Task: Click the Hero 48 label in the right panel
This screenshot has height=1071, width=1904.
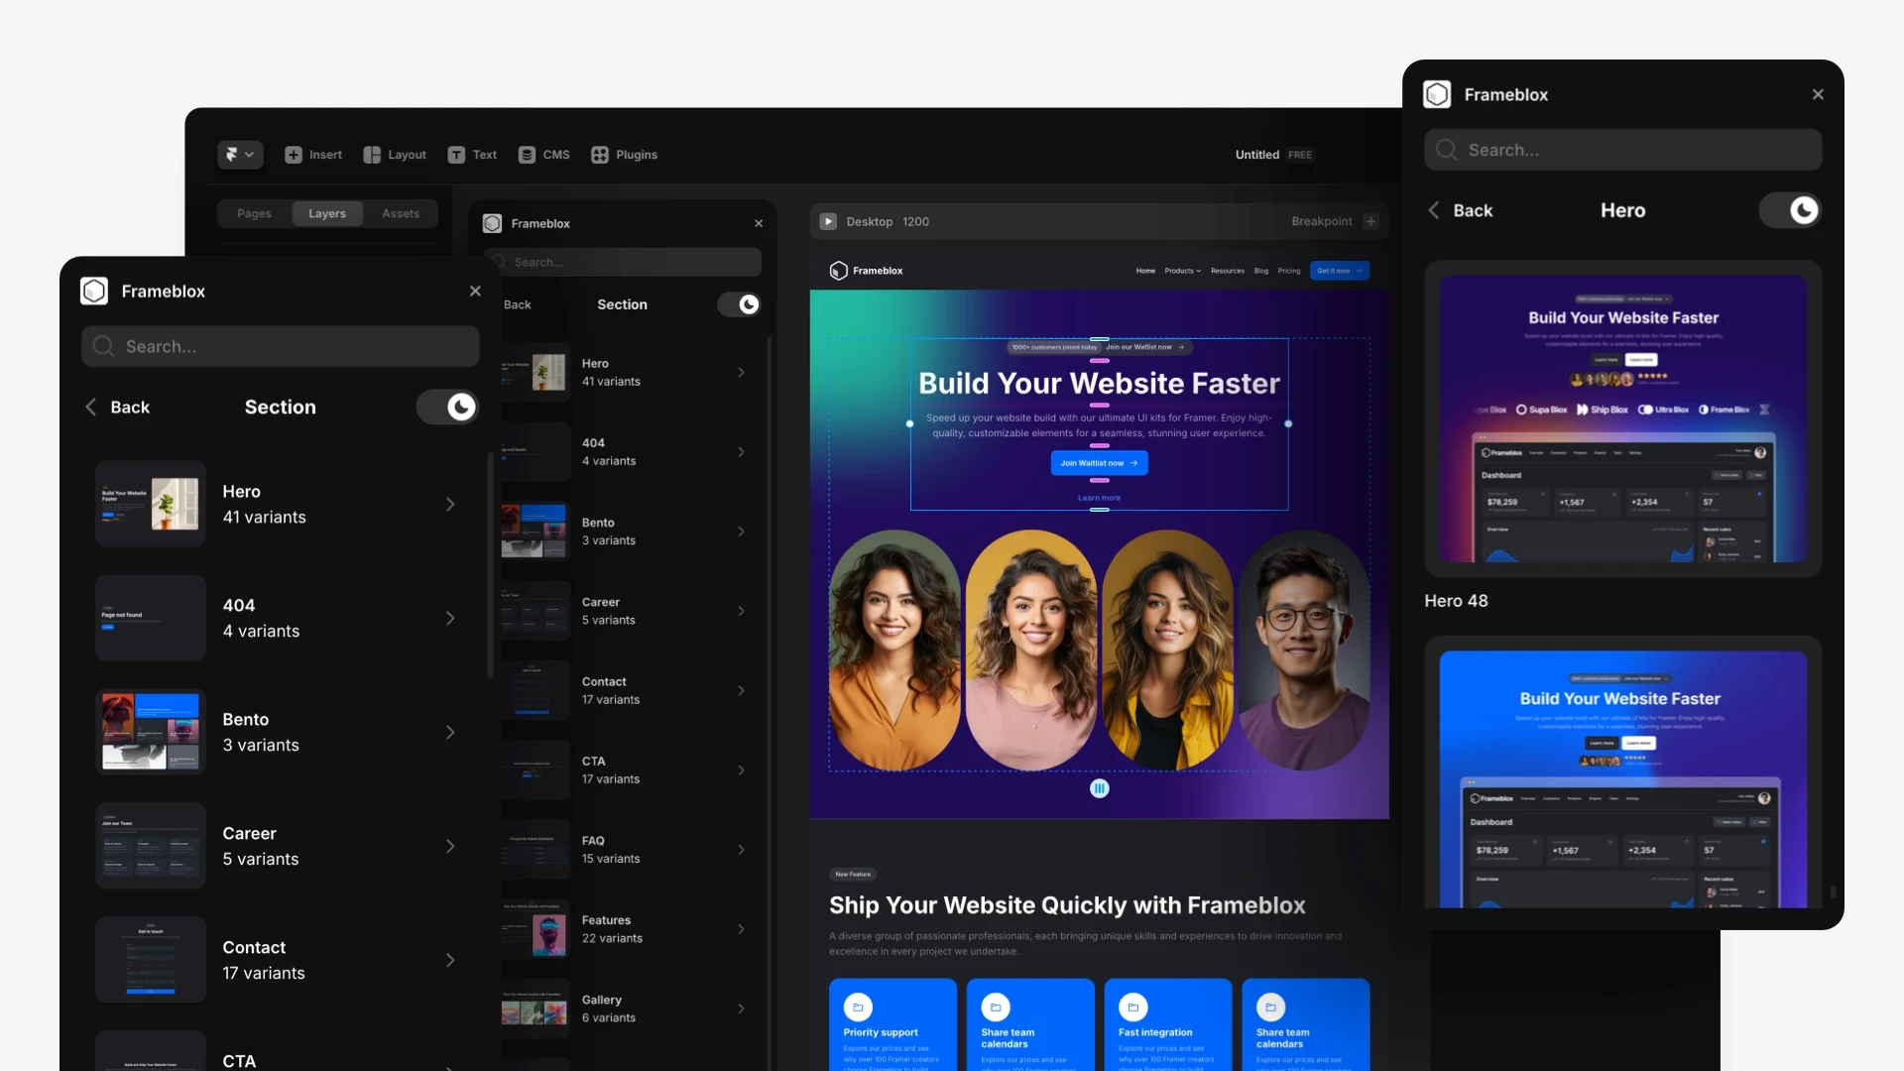Action: pyautogui.click(x=1456, y=601)
